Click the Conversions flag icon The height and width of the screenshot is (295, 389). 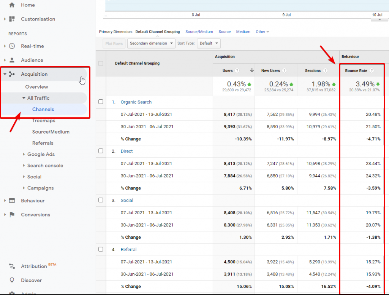[x=12, y=215]
